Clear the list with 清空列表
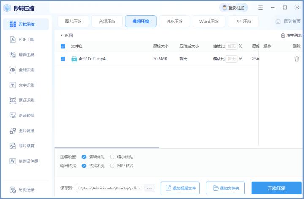 click(x=291, y=35)
